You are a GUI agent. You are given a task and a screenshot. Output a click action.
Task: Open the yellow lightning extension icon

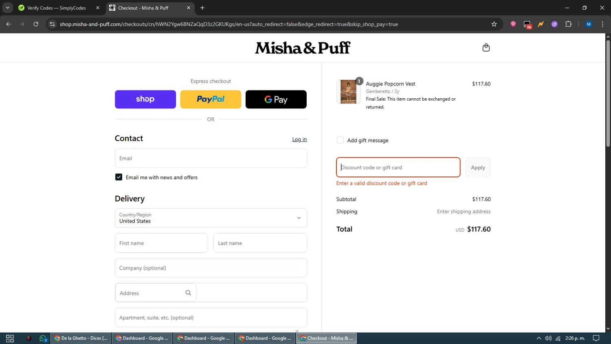pos(541,24)
